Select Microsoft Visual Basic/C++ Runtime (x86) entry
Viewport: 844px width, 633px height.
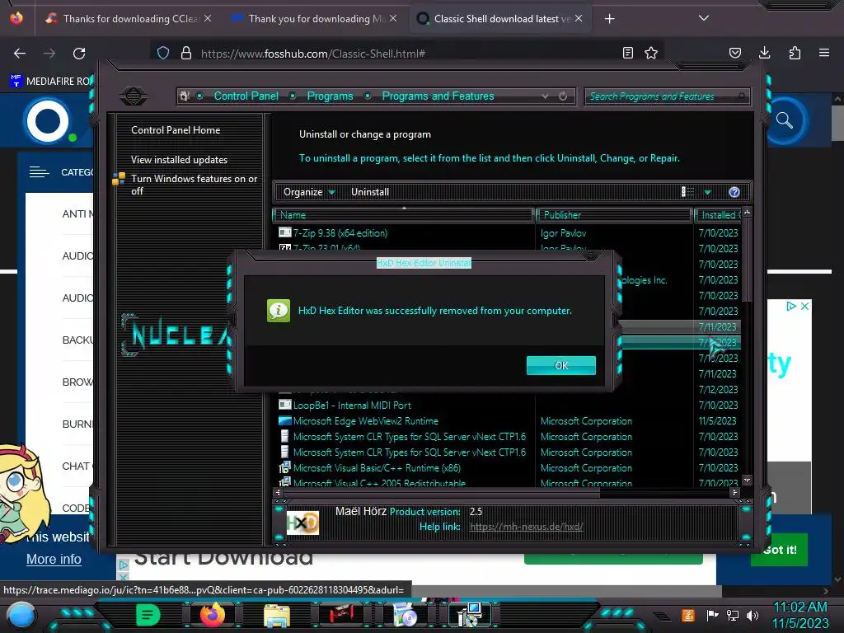point(377,468)
